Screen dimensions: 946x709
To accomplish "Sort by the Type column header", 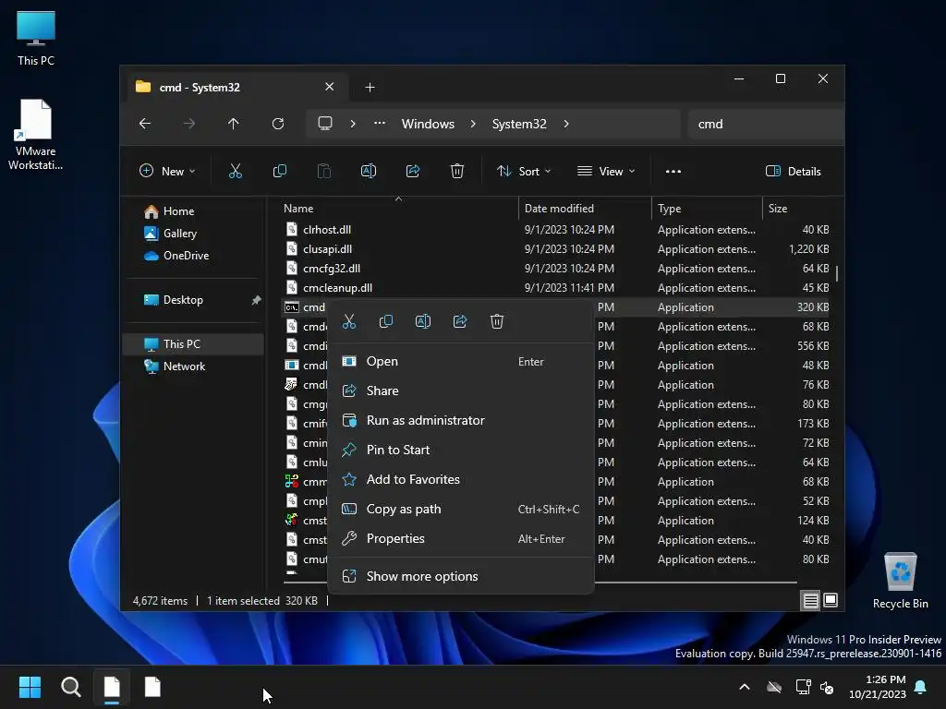I will [x=707, y=208].
